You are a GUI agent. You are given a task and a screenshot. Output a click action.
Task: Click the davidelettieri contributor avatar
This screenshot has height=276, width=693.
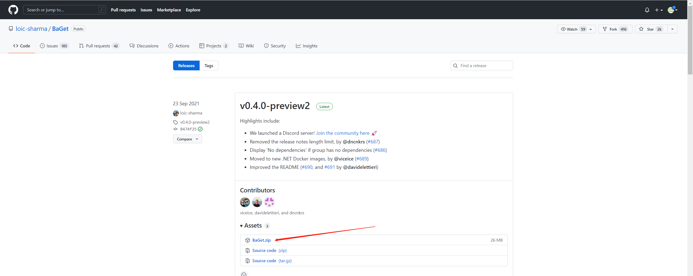coord(257,202)
